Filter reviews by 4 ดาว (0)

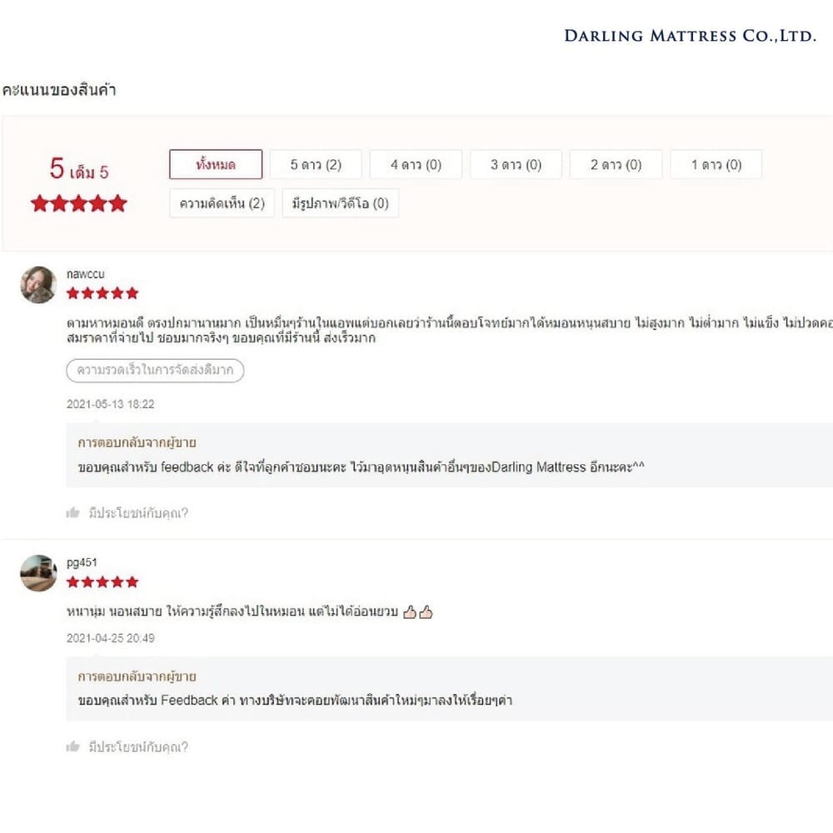pyautogui.click(x=416, y=164)
